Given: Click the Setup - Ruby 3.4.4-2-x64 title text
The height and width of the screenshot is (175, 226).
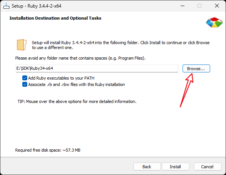Looking at the screenshot, I should [x=36, y=6].
